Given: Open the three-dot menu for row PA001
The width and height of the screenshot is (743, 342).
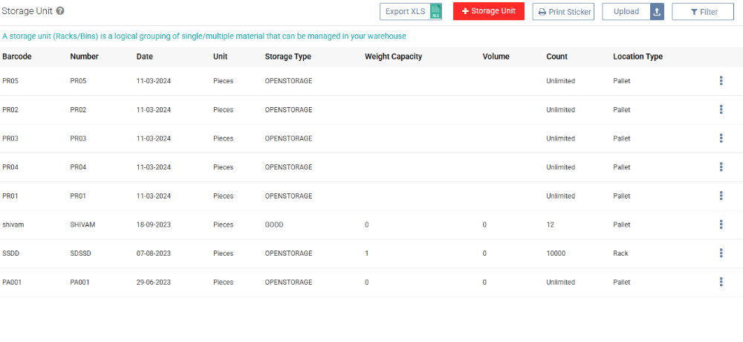Looking at the screenshot, I should point(721,283).
